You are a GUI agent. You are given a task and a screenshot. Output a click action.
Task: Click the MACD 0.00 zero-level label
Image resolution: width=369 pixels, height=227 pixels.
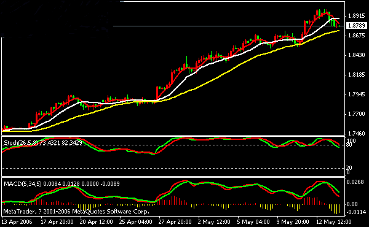pos(352,204)
